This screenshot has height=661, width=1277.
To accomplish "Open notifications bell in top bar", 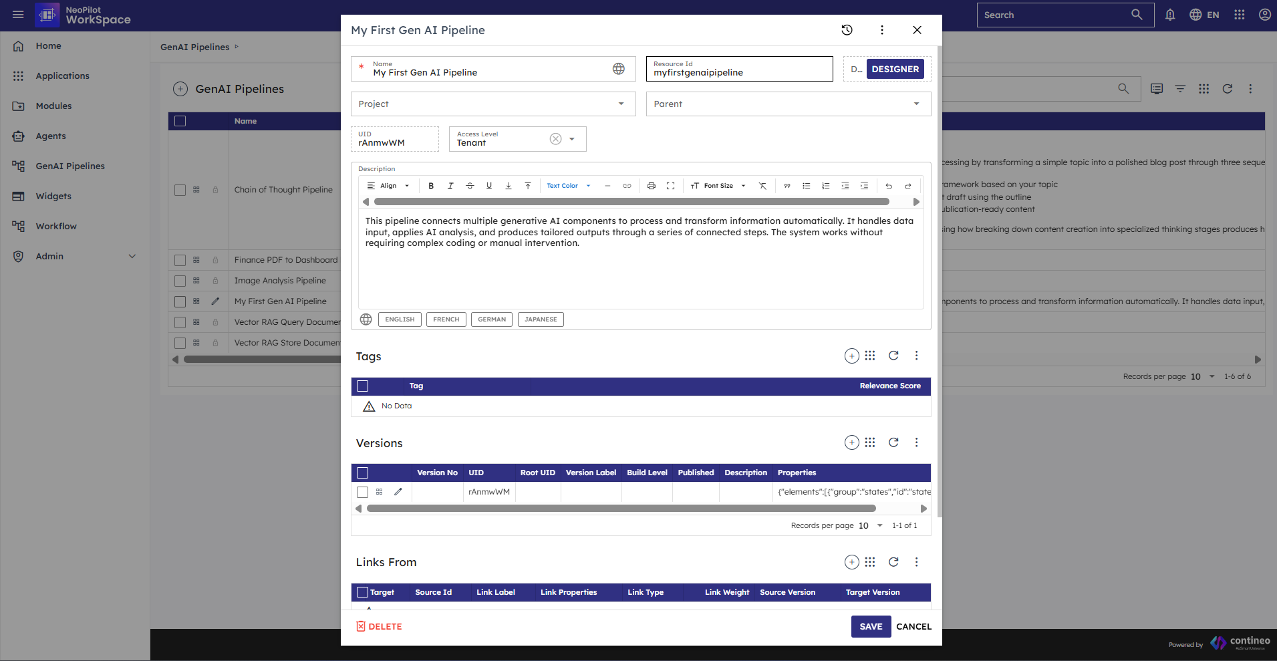I will click(1170, 15).
